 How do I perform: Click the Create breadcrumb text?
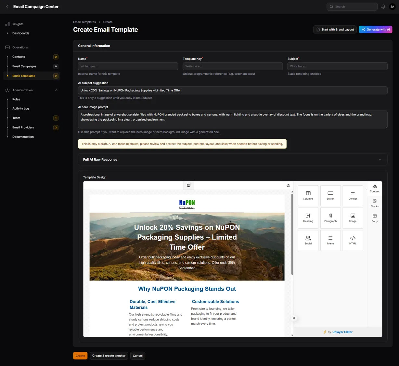click(108, 22)
